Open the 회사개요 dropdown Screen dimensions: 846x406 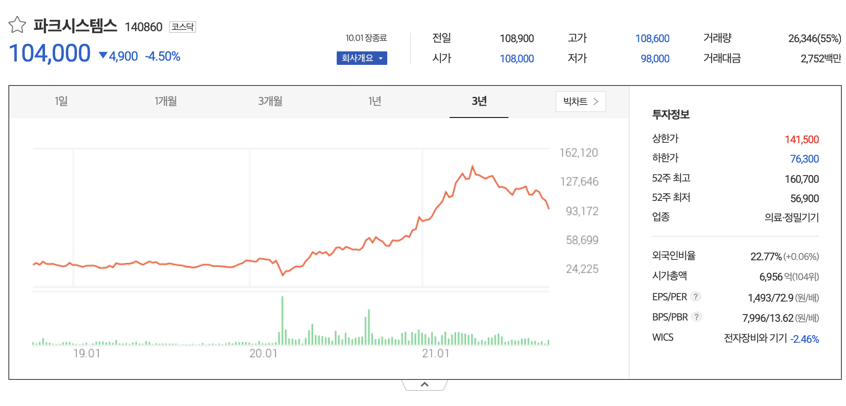[362, 58]
